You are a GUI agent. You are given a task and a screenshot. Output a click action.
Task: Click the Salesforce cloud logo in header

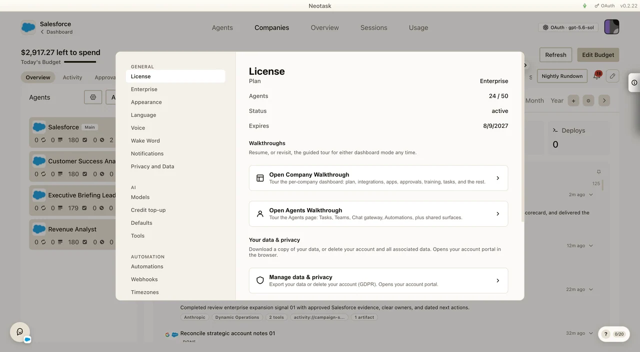pyautogui.click(x=28, y=27)
